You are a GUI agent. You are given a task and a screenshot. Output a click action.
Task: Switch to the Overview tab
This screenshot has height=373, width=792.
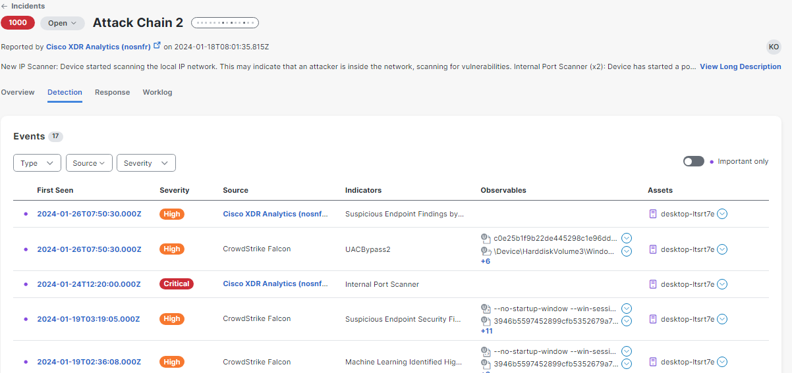(18, 92)
